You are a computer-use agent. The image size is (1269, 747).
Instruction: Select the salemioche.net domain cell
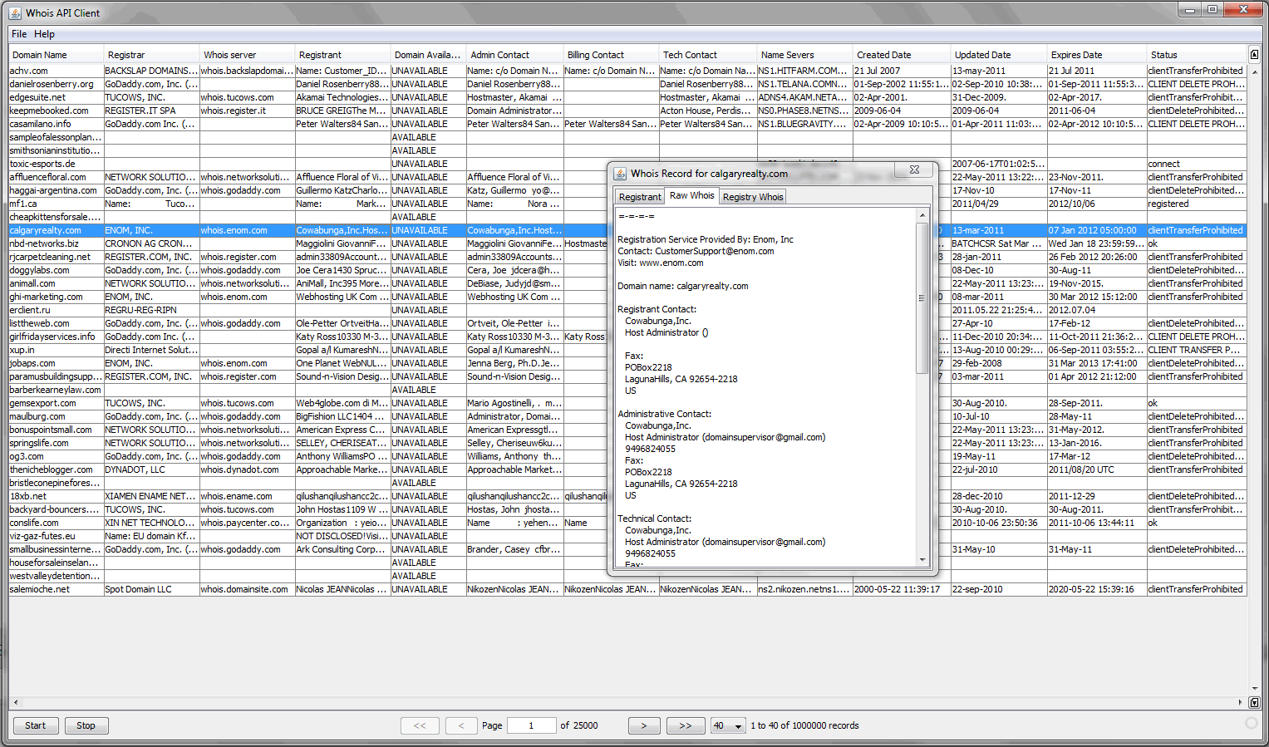coord(56,589)
